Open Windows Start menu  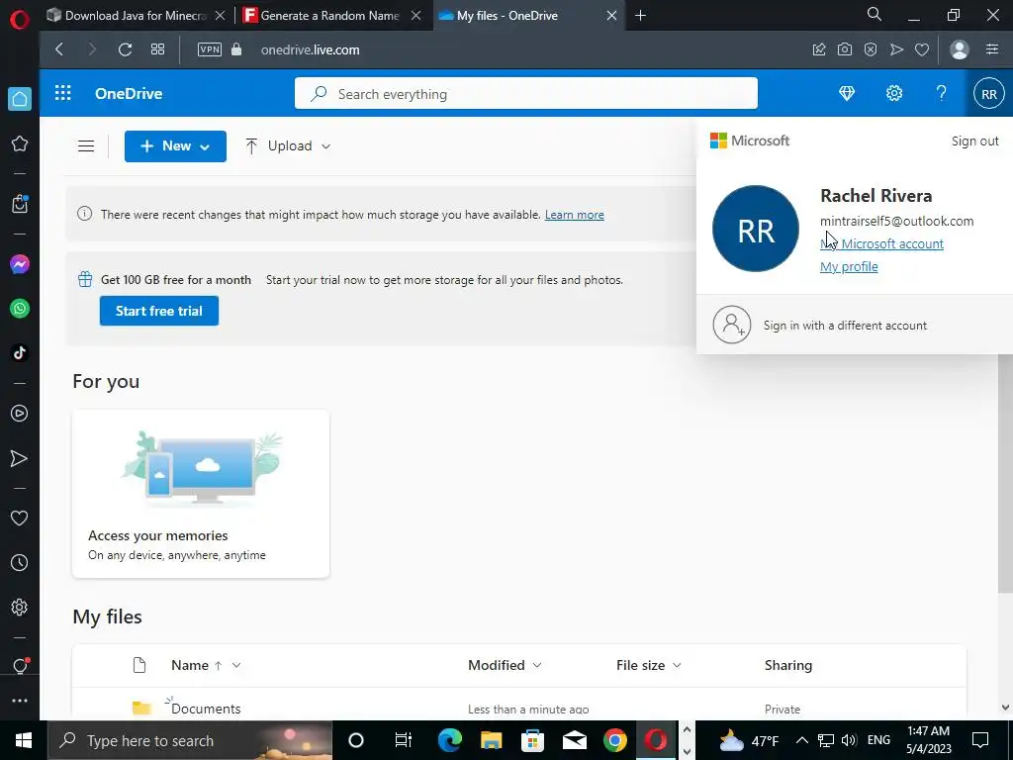pyautogui.click(x=24, y=740)
